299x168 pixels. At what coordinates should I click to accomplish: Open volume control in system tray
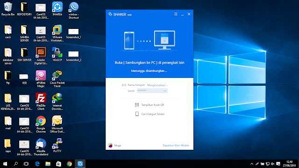click(x=273, y=164)
